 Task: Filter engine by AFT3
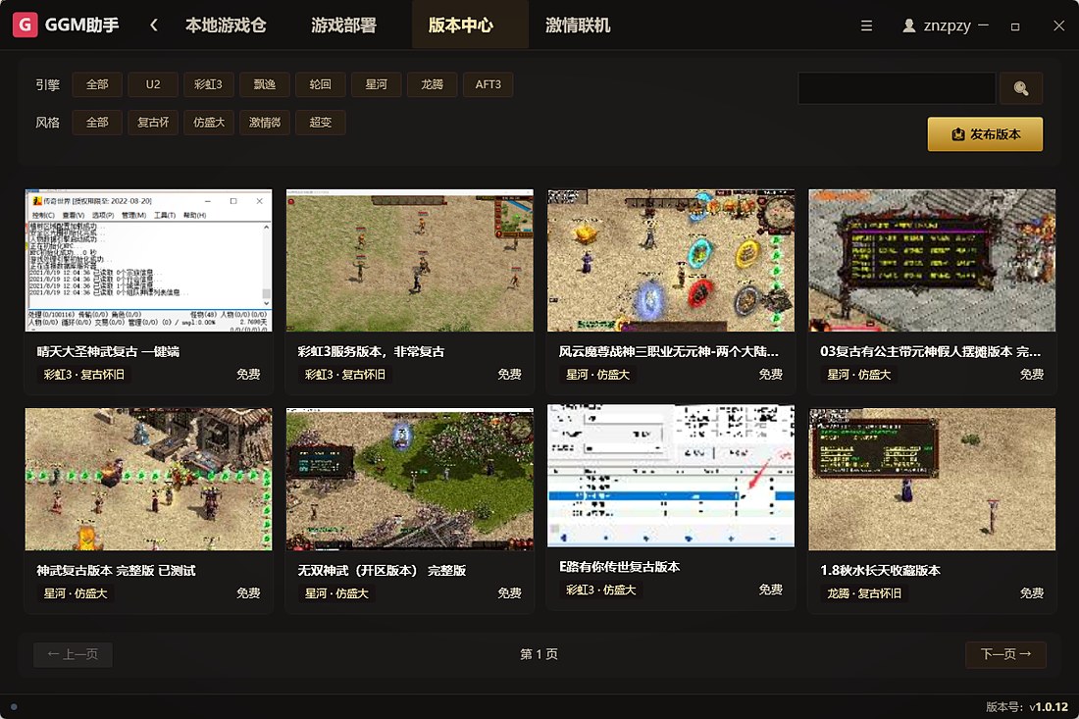488,84
